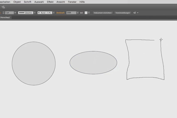
Task: Open the Schrift menu
Action: click(27, 2)
